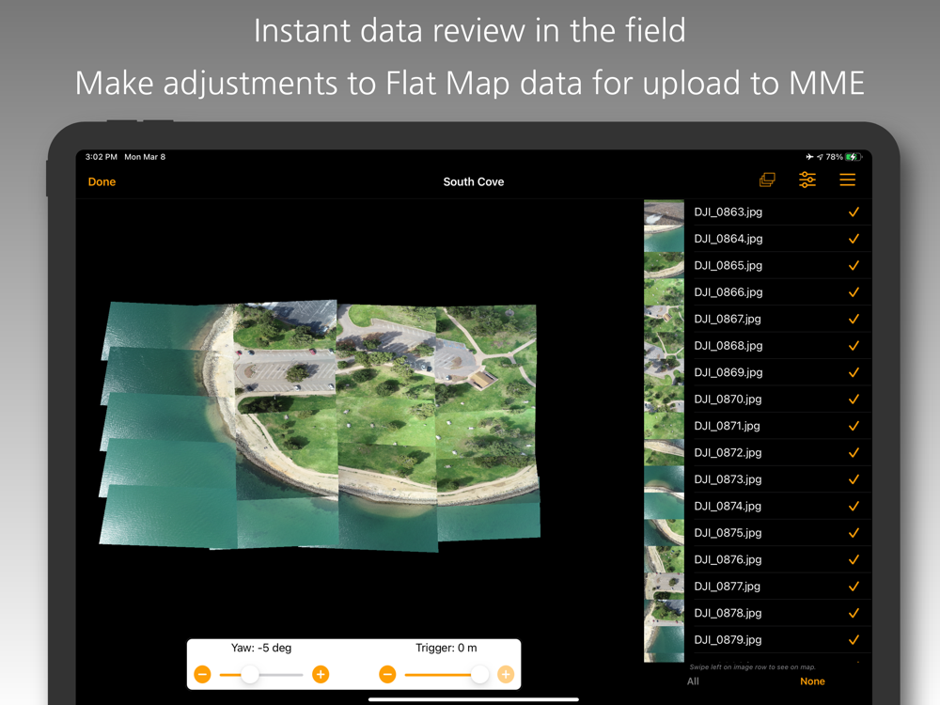Open thumbnail beside DJI_0879.jpg
Image resolution: width=940 pixels, height=705 pixels.
[x=664, y=641]
